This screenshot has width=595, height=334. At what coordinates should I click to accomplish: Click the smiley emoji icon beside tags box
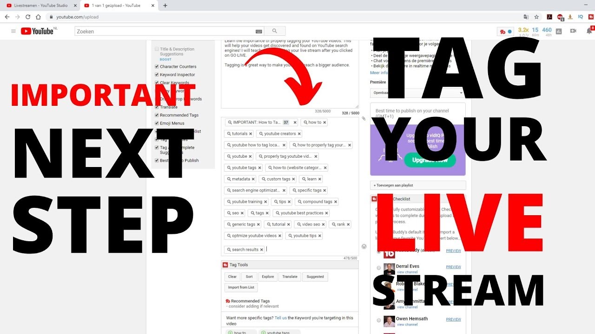click(364, 246)
